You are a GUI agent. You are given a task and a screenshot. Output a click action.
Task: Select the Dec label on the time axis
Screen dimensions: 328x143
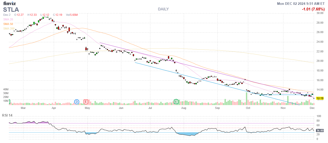coord(312,108)
